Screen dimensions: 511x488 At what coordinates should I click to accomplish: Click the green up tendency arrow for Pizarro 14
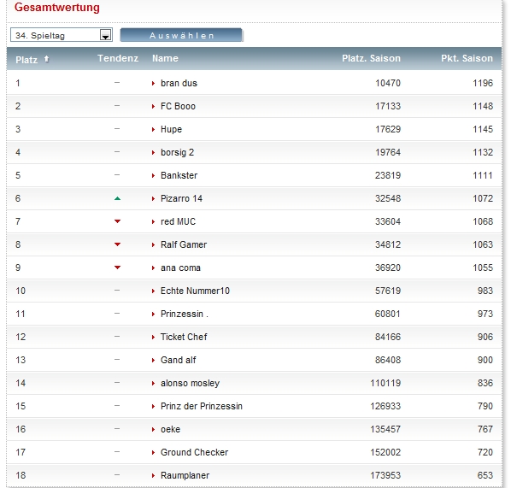[117, 198]
